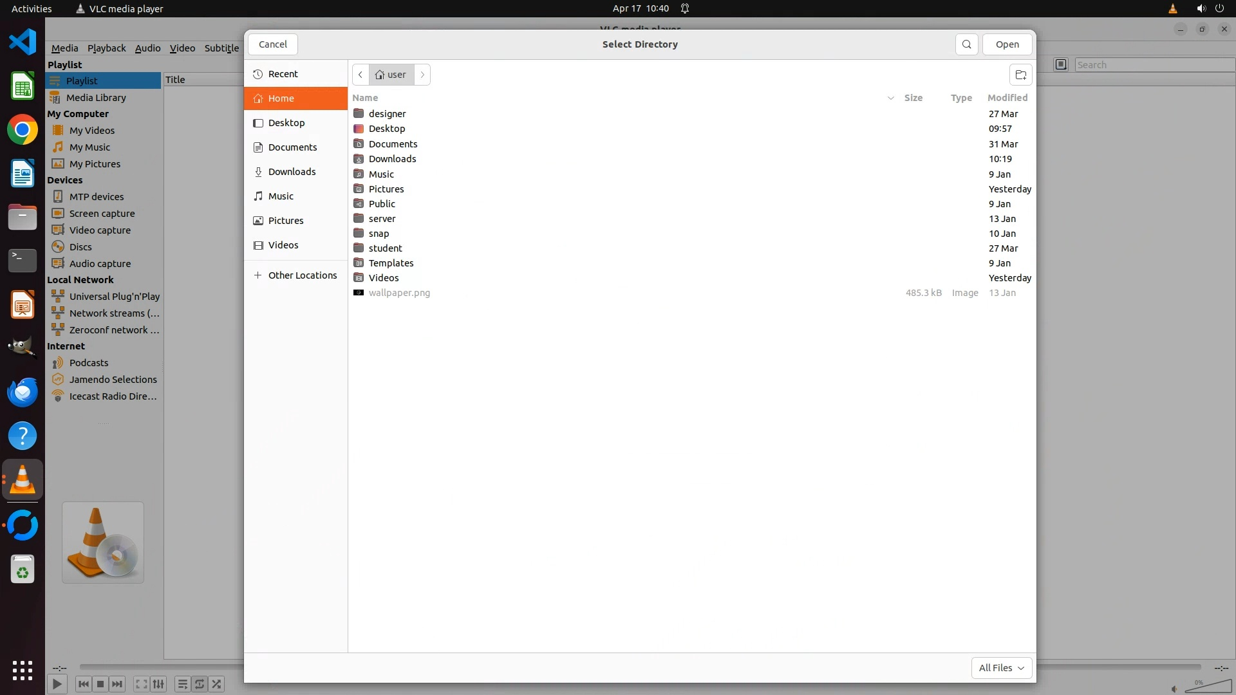The image size is (1236, 695).
Task: Open the Audio menu
Action: click(x=147, y=48)
